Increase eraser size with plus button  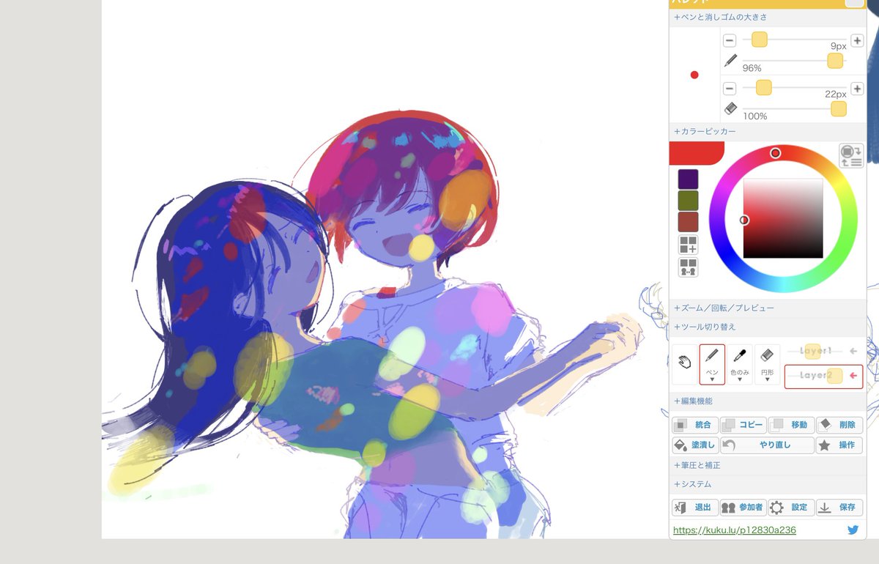[857, 89]
